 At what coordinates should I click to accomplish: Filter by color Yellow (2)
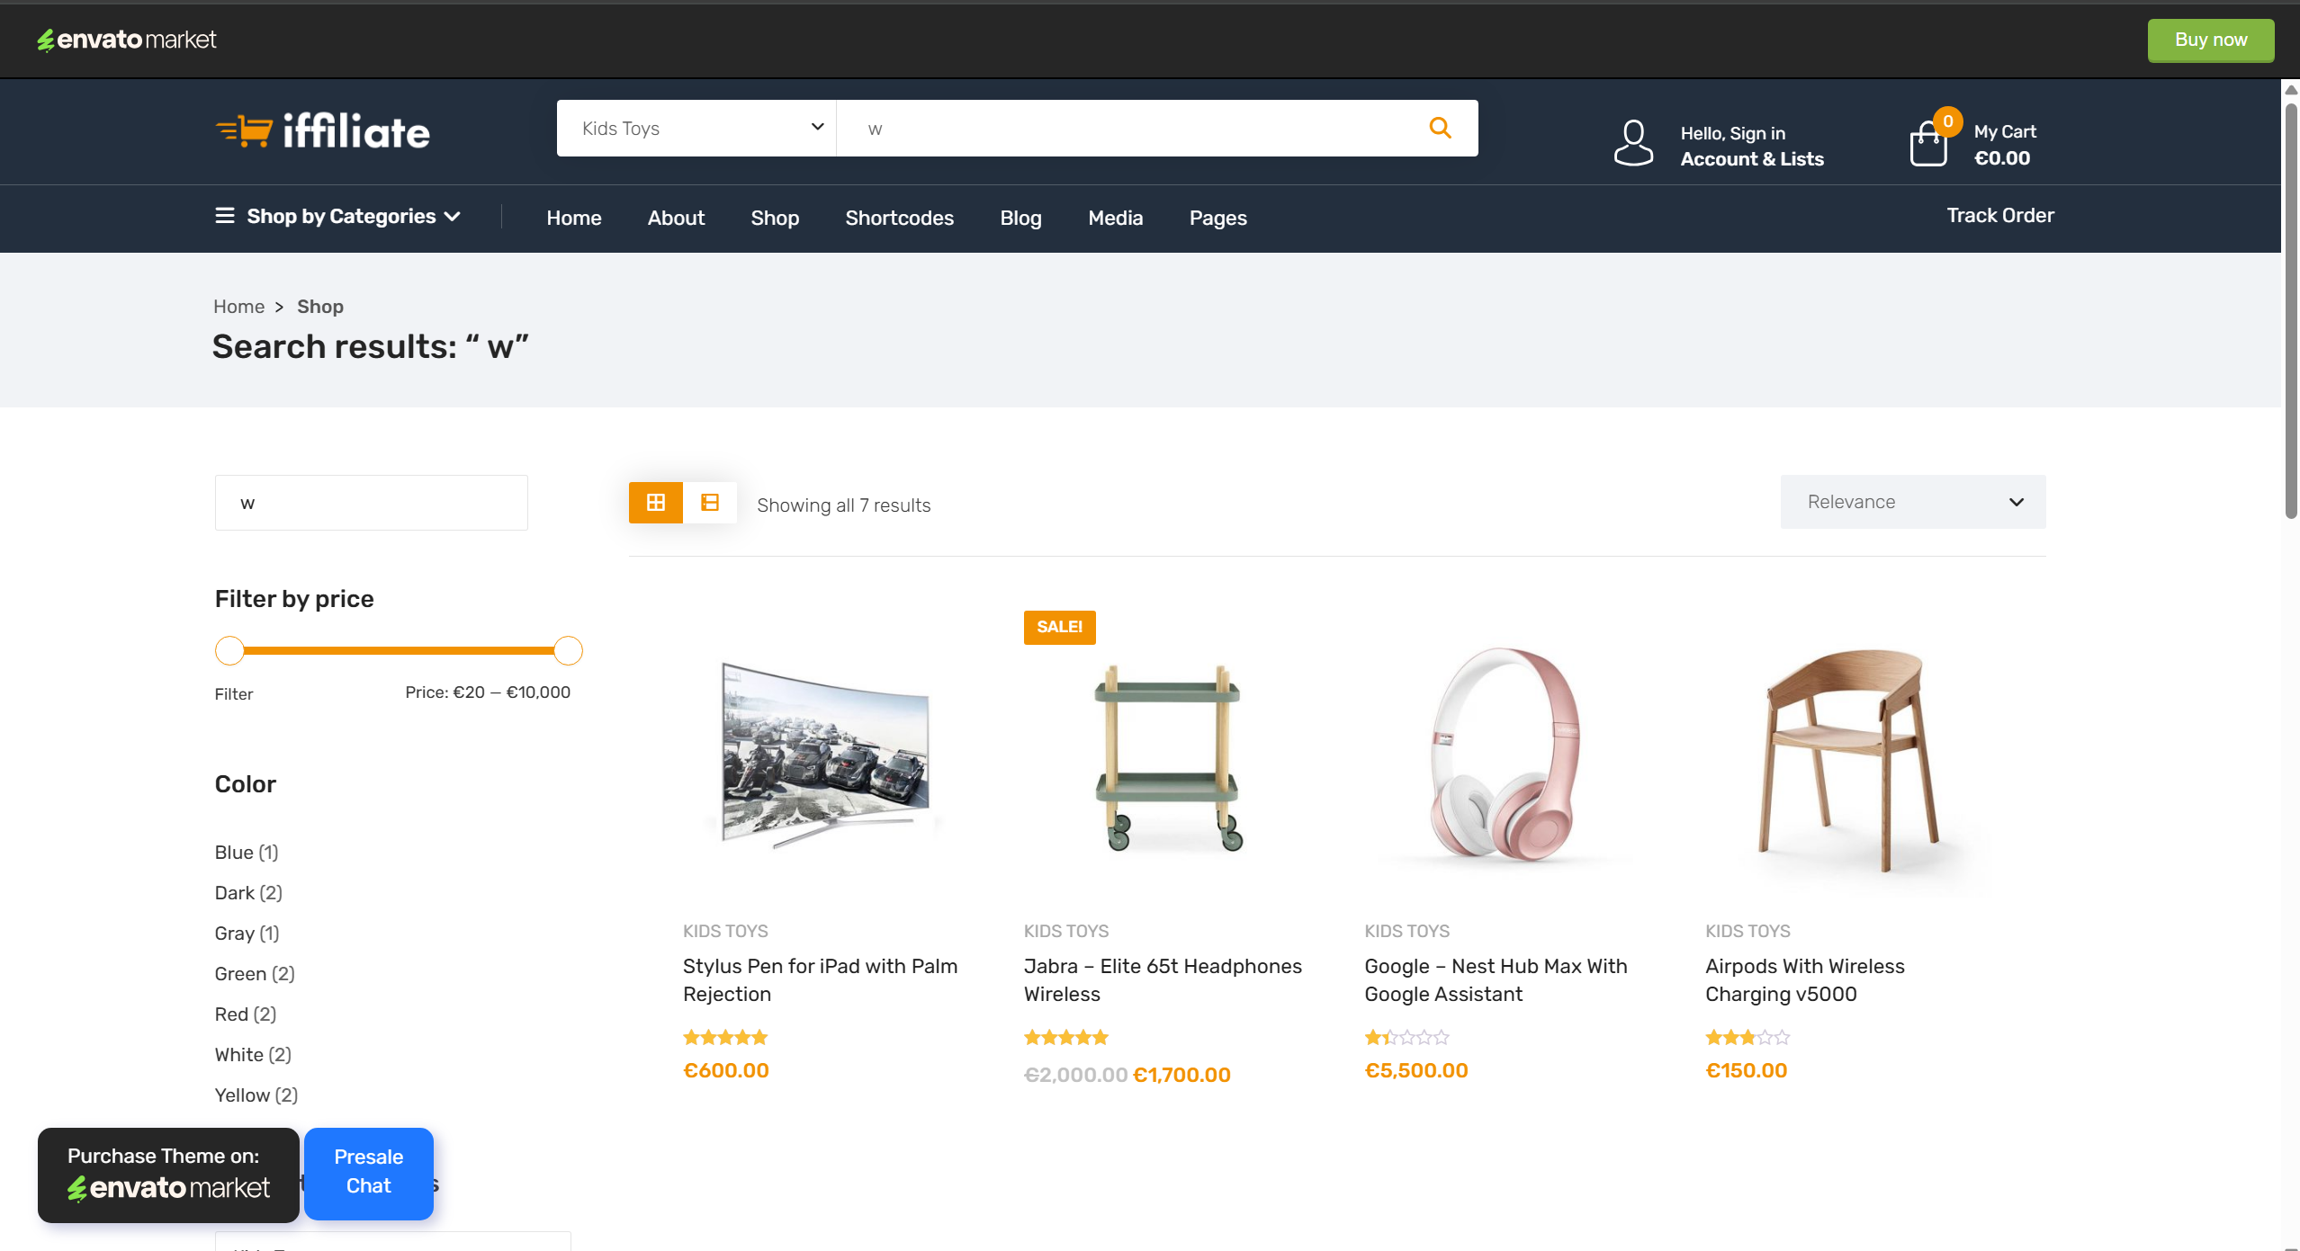coord(256,1095)
